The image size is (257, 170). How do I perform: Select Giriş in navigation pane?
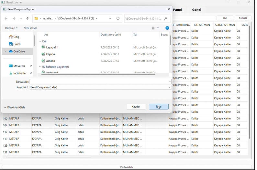point(16,37)
